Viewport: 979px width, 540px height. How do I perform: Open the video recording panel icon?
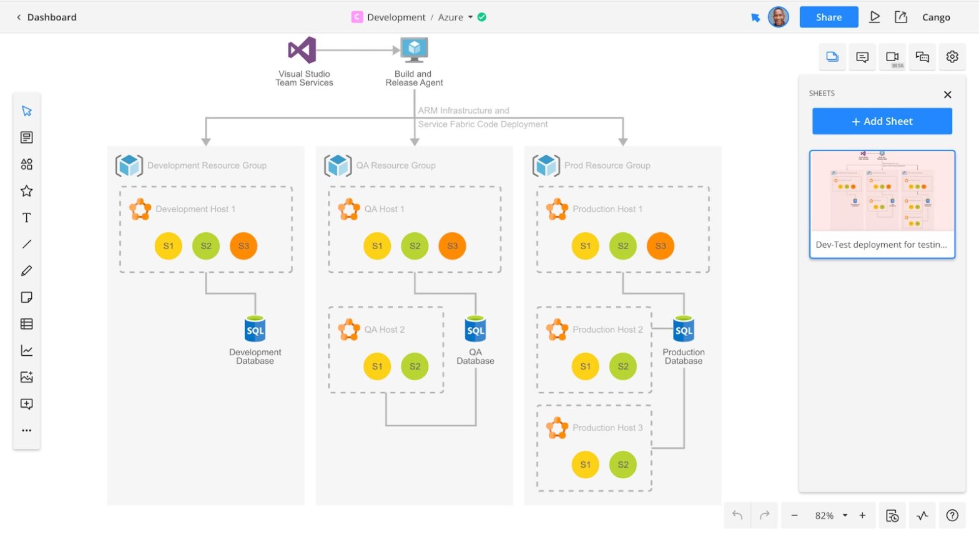[x=892, y=57]
